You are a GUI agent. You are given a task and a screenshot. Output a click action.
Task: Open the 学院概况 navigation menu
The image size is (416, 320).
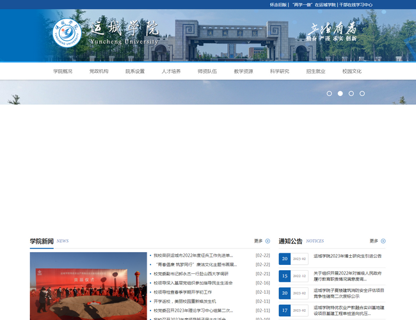(63, 72)
